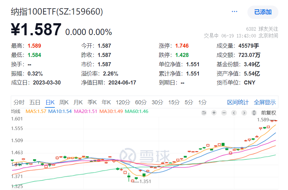Click the 全屏显示 fullscreen link

coord(265,102)
